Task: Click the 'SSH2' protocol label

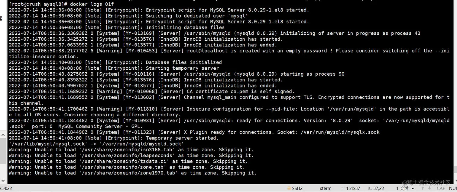Action: click(297, 188)
